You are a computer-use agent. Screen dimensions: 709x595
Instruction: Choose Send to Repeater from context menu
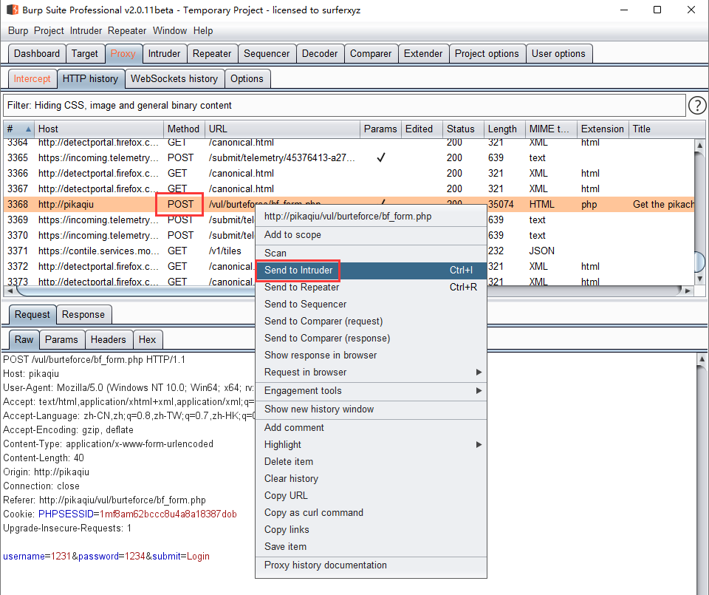click(371, 288)
